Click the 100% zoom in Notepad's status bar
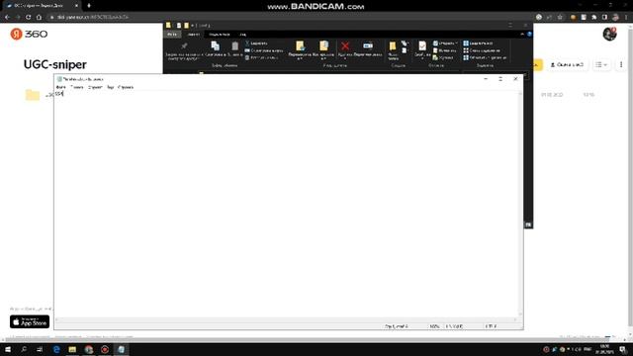Screen dimensions: 633x356 click(434, 326)
